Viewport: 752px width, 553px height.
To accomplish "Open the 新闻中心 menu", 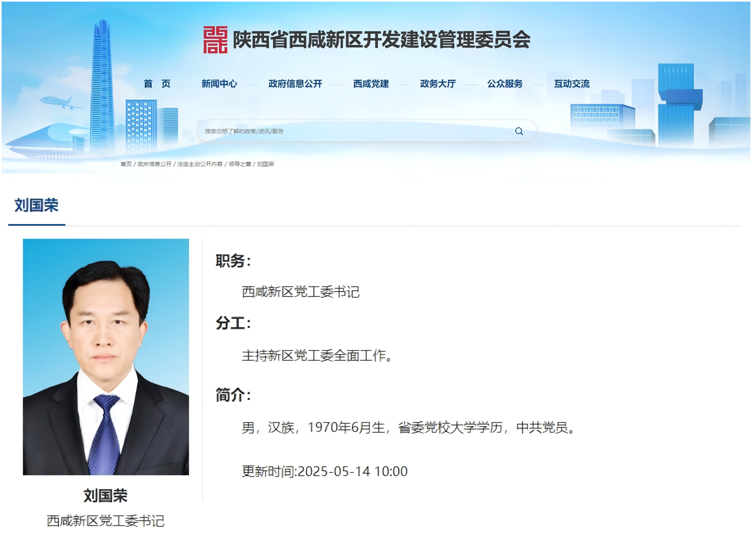I will (x=219, y=84).
